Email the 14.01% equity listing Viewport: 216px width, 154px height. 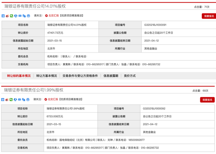pos(20,16)
